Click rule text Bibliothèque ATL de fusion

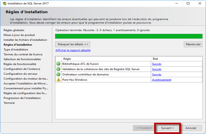(81, 64)
